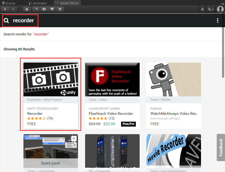The height and width of the screenshot is (172, 225).
Task: Switch to the Scene tab
Action: point(8,3)
